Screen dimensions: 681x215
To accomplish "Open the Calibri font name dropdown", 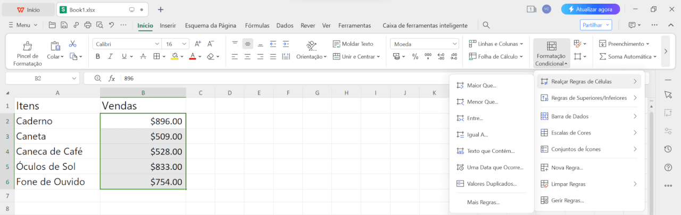I will pos(156,44).
